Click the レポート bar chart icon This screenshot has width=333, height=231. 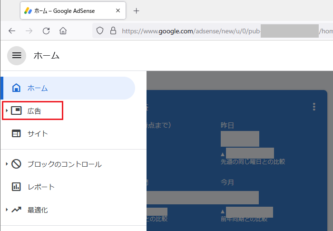click(16, 187)
